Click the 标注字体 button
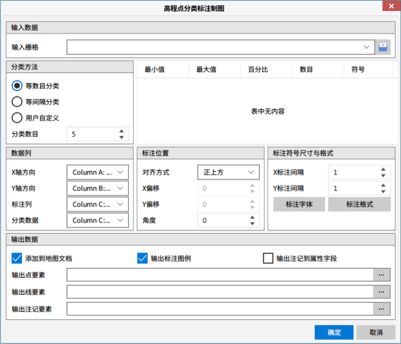 [x=299, y=204]
